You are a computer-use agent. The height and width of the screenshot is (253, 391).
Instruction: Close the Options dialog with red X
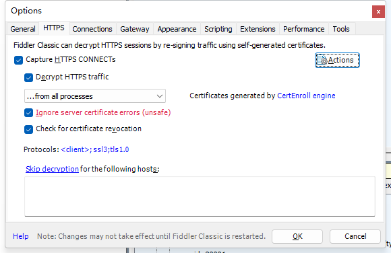pyautogui.click(x=378, y=11)
